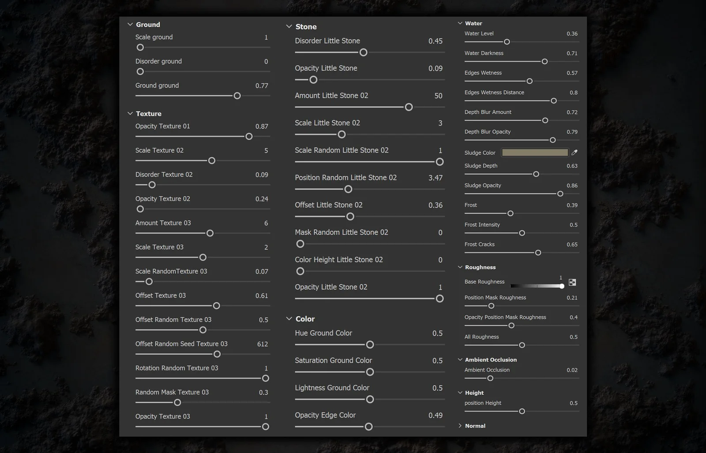Click the Base Roughness gradient options icon
Image resolution: width=706 pixels, height=453 pixels.
click(x=572, y=282)
